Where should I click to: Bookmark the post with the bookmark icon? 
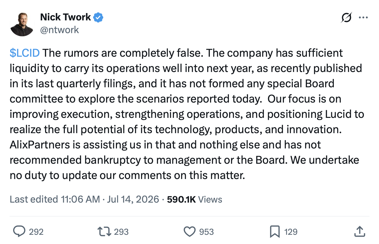(x=275, y=231)
